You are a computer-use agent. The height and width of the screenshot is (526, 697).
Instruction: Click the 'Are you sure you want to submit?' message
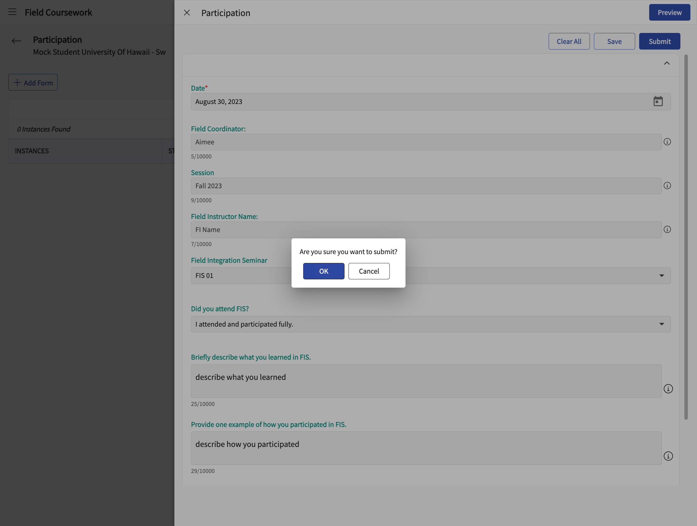tap(348, 252)
